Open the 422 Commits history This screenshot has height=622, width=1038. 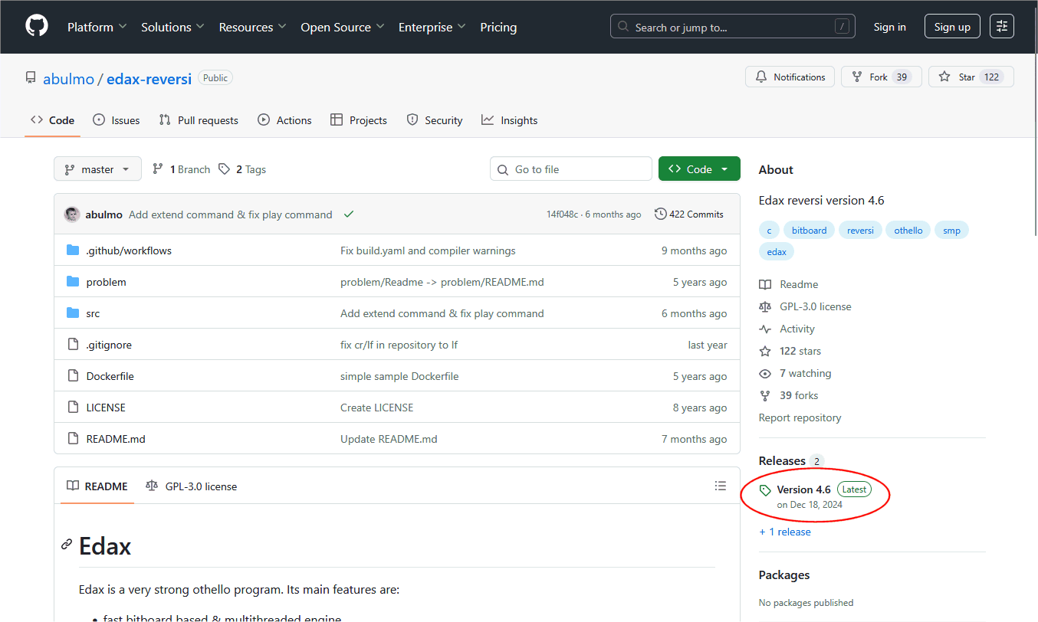click(688, 214)
